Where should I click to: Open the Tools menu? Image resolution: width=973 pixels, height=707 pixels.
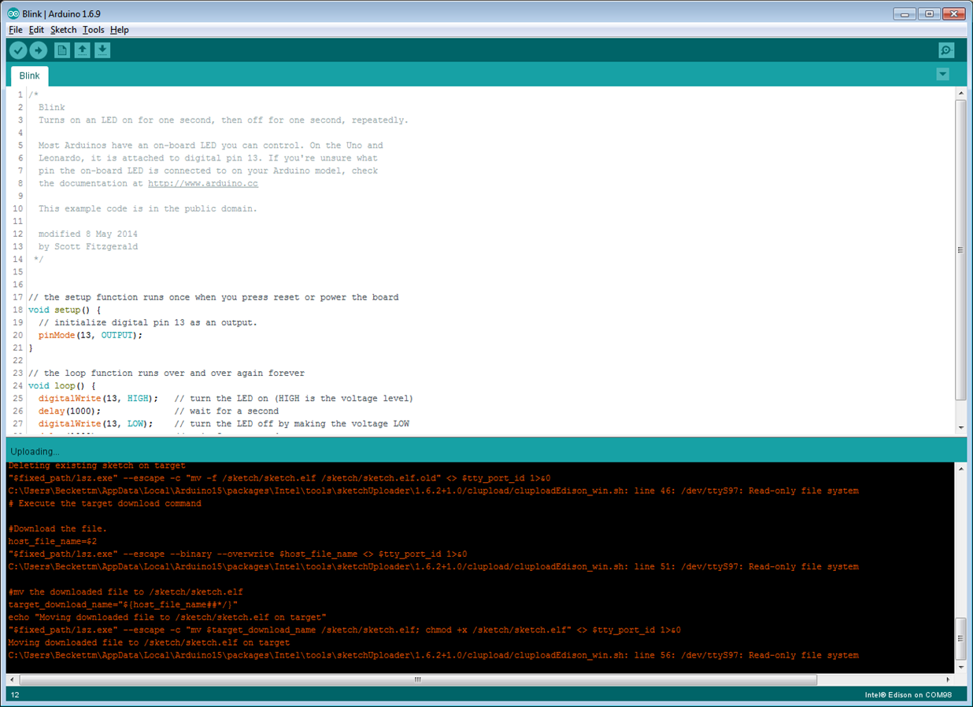click(x=93, y=30)
